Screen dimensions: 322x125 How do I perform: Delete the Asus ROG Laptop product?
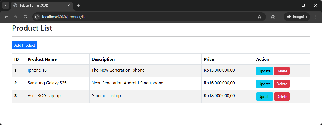(x=282, y=97)
